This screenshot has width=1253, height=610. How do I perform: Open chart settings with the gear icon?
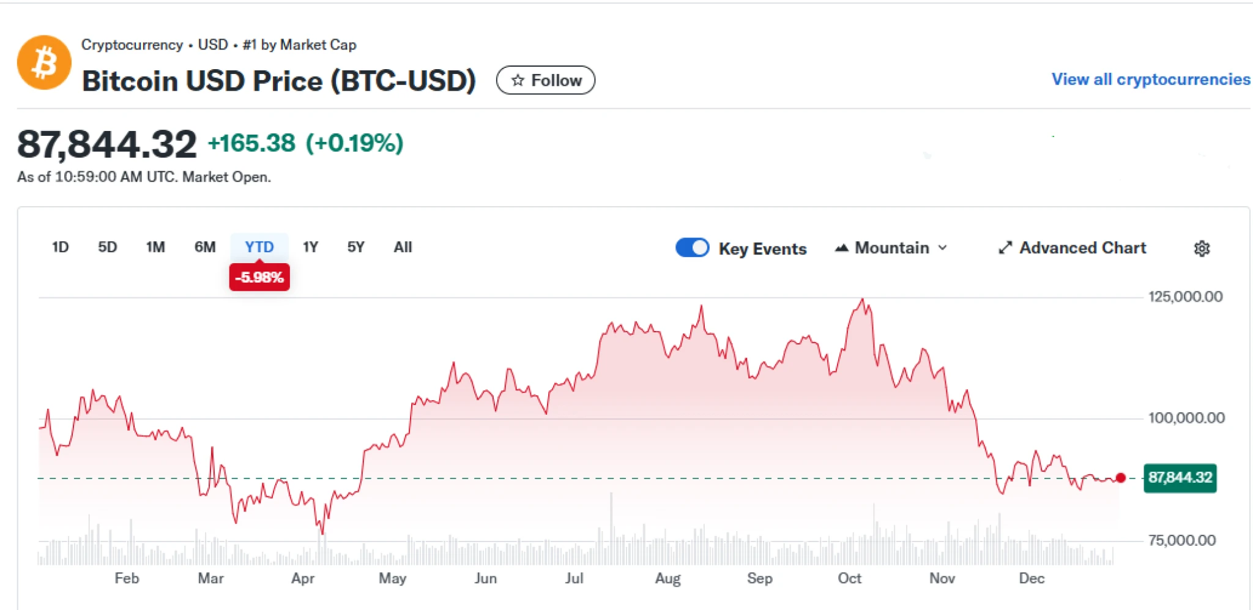[1202, 248]
